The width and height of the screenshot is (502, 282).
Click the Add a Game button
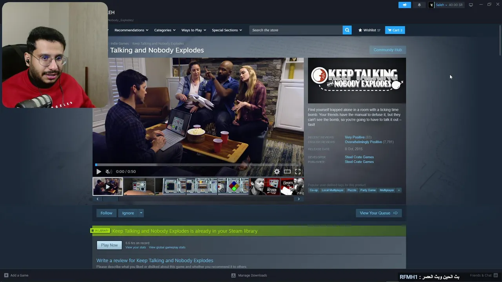[x=16, y=275]
